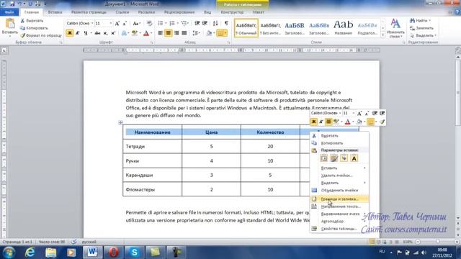Viewport: 461px width, 259px height.
Task: Click the Shrink Font icon in ribbon
Action: [x=125, y=24]
